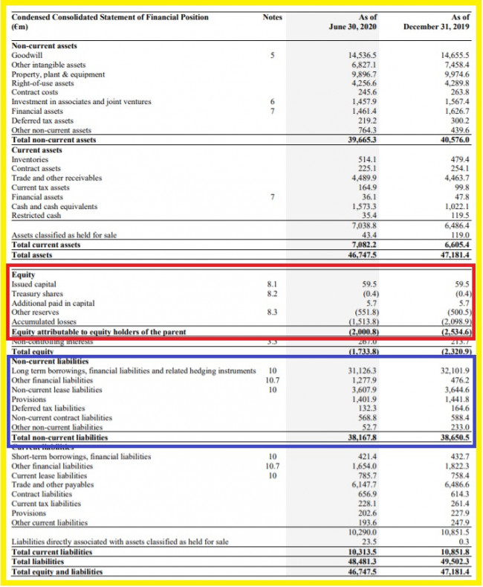Click the 'Total liabilities' row label

tap(38, 562)
